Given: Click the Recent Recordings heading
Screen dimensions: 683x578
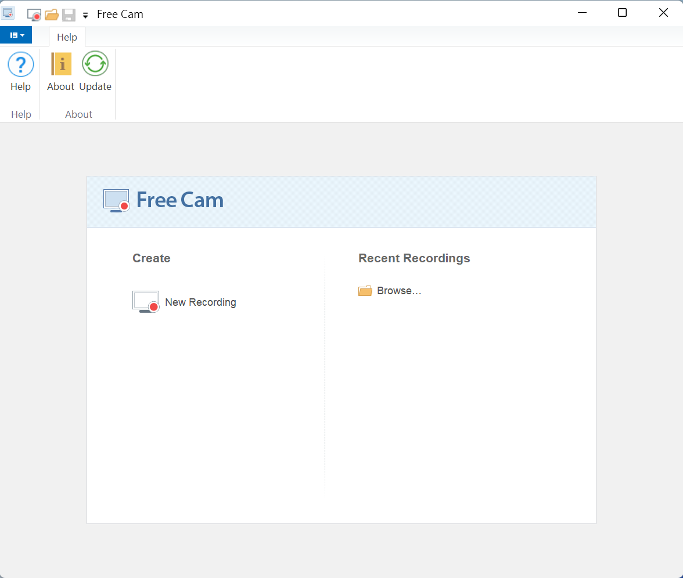Looking at the screenshot, I should point(414,258).
